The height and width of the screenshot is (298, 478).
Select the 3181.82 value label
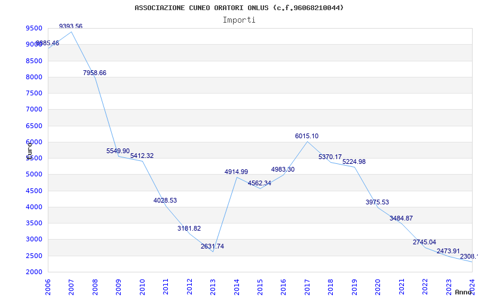tap(189, 229)
